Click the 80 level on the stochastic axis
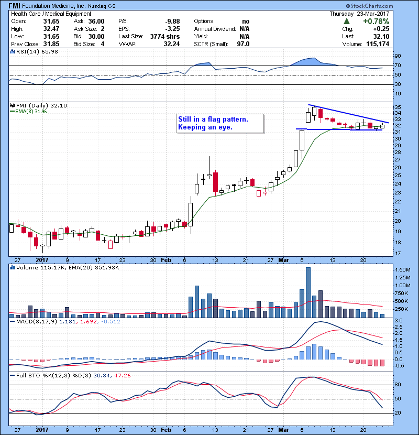Viewport: 419px width, 435px height. click(x=398, y=385)
